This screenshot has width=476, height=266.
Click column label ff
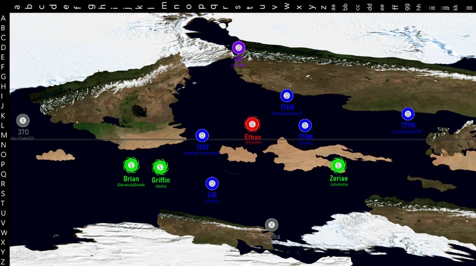(x=395, y=7)
